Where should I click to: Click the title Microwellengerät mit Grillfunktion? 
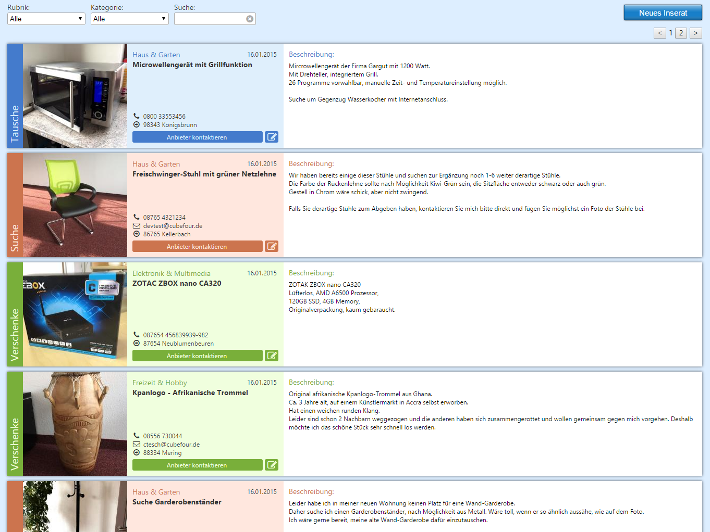coord(192,65)
